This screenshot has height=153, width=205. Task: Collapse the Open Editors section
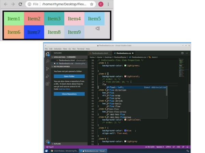(x=69, y=57)
